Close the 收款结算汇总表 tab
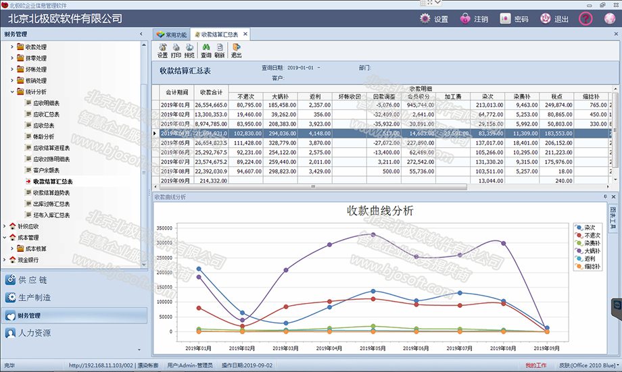Screen dimensions: 622x372 245,34
